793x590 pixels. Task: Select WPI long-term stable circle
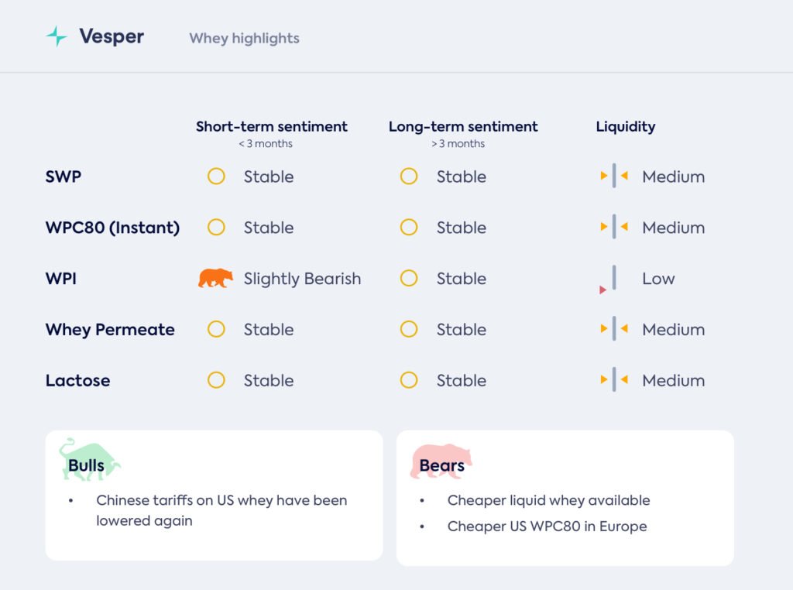click(409, 279)
